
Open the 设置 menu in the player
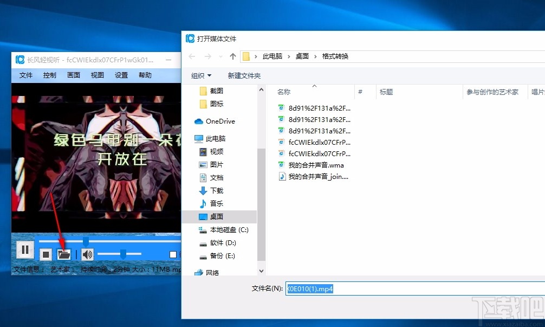point(121,75)
